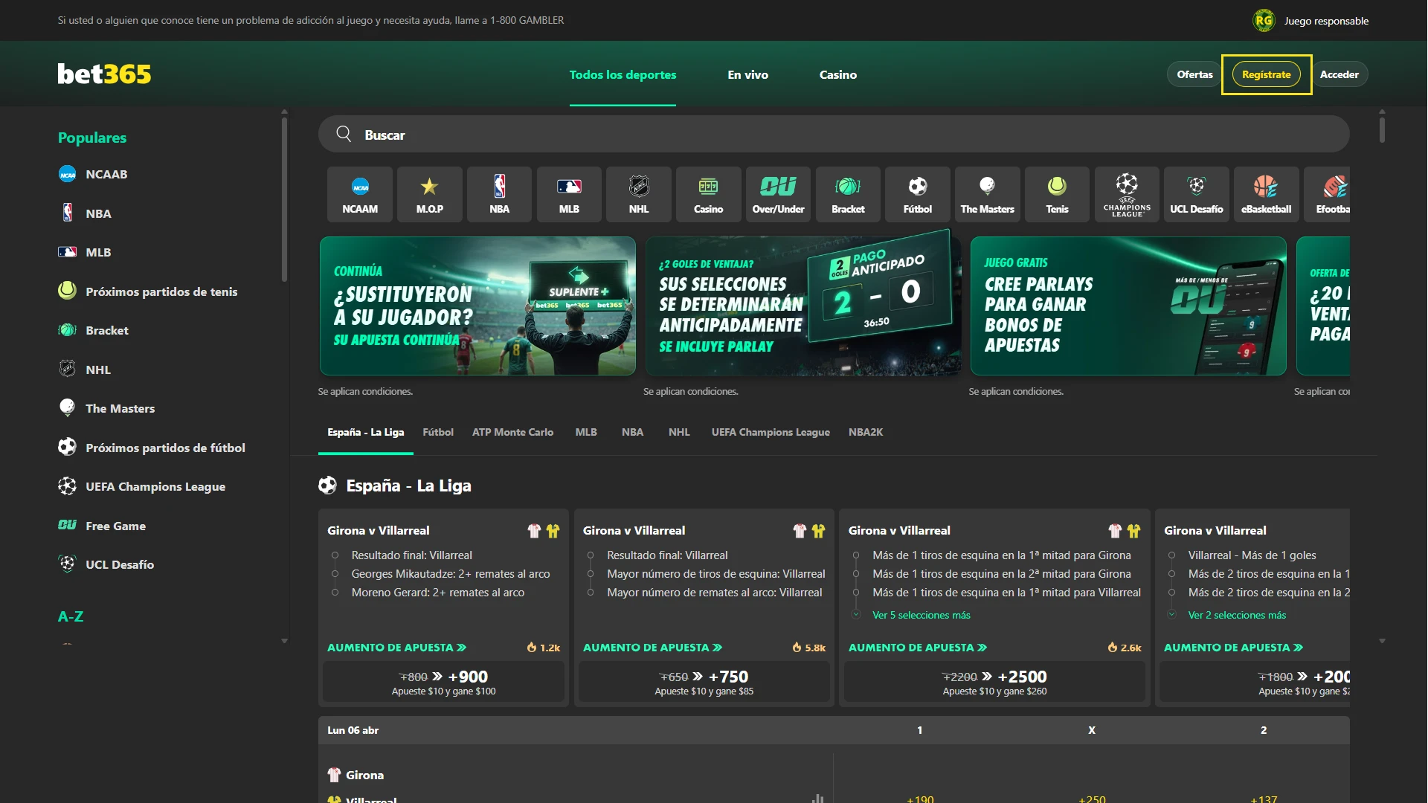Viewport: 1428px width, 803px height.
Task: Open the MLB category icon
Action: click(569, 194)
